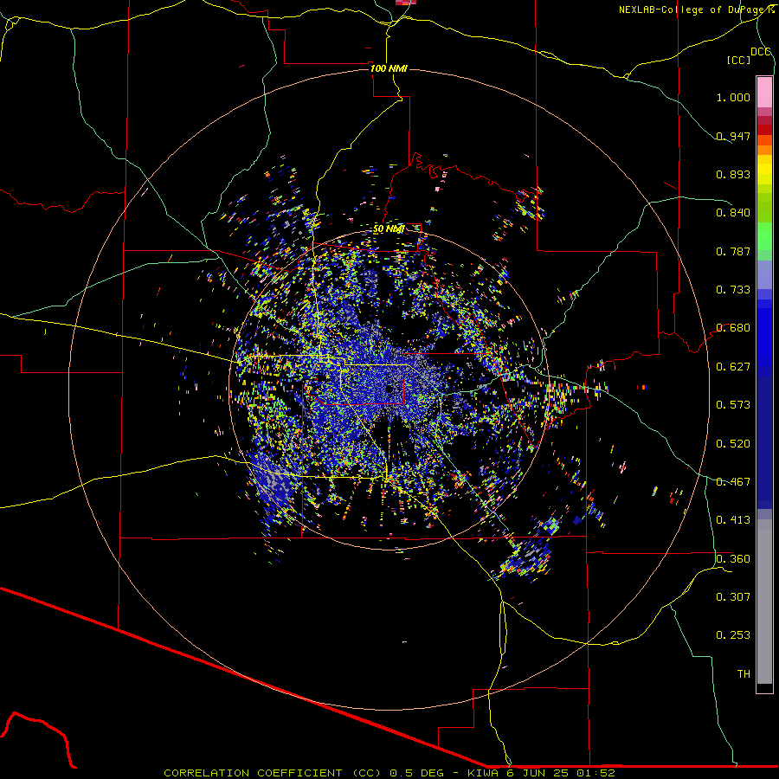Click the 100 NMI range ring label

[x=389, y=68]
